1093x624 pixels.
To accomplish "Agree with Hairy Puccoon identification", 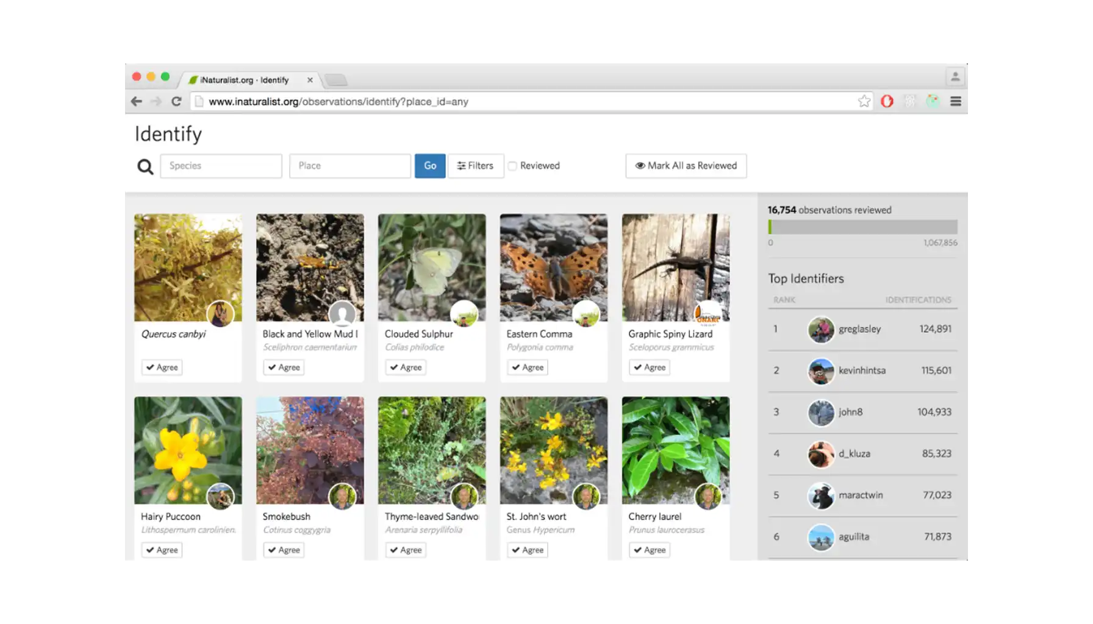I will pos(162,550).
